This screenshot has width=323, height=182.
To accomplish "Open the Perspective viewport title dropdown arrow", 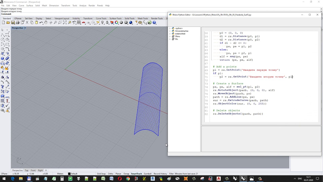I will click(25, 28).
